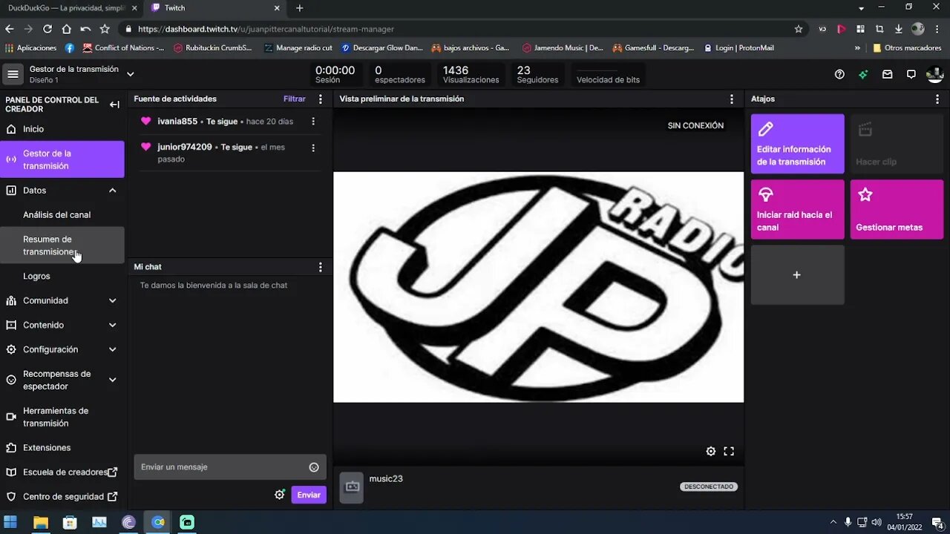Open whispers chat bubble icon
Screen dimensions: 950x534
click(911, 74)
